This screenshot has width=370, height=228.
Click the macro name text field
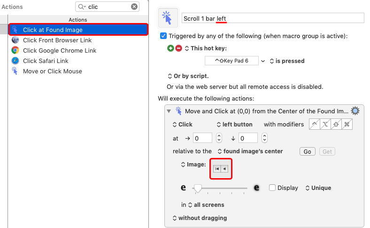click(x=272, y=18)
